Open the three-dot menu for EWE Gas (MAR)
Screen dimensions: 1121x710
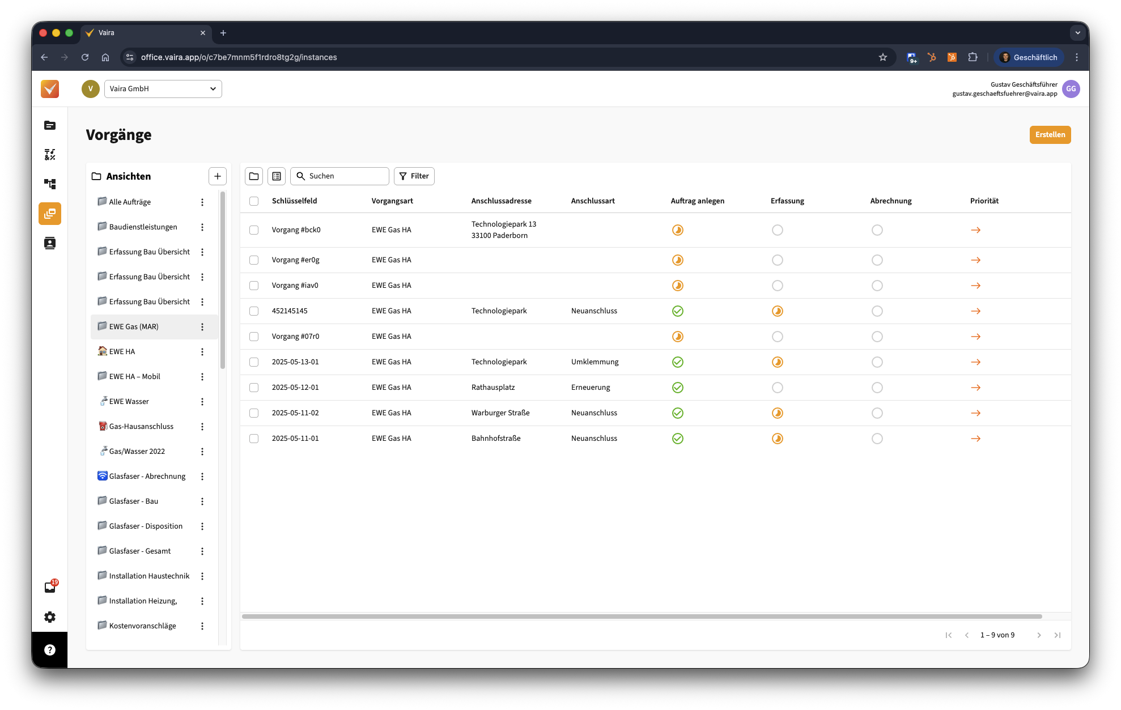click(202, 327)
